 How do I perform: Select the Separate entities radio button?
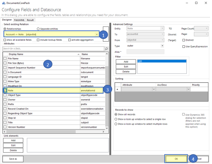[38, 29]
